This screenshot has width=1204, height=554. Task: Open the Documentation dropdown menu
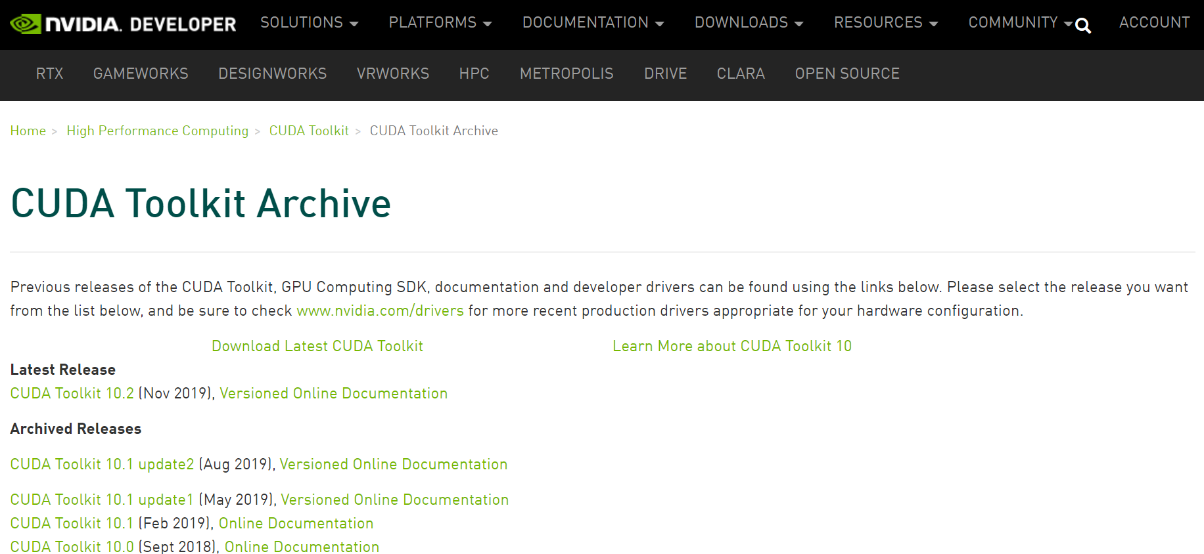click(593, 22)
